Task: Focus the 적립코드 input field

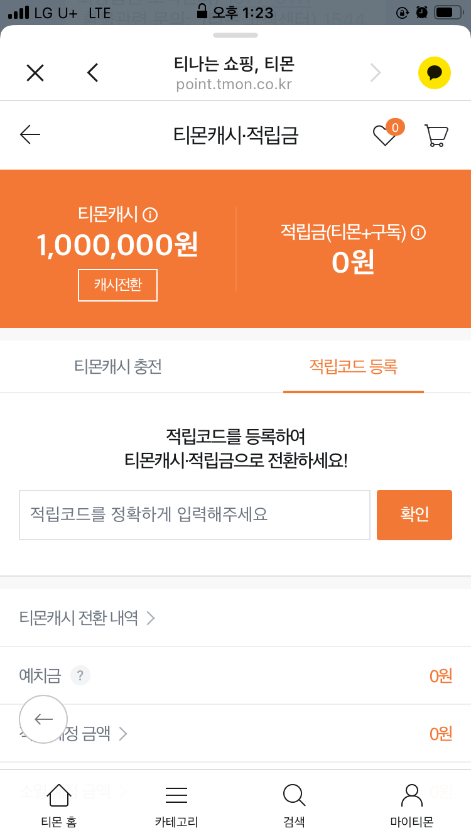Action: 195,515
